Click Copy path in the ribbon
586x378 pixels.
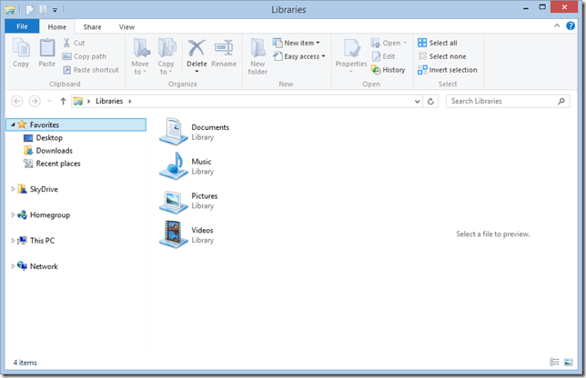coord(84,56)
